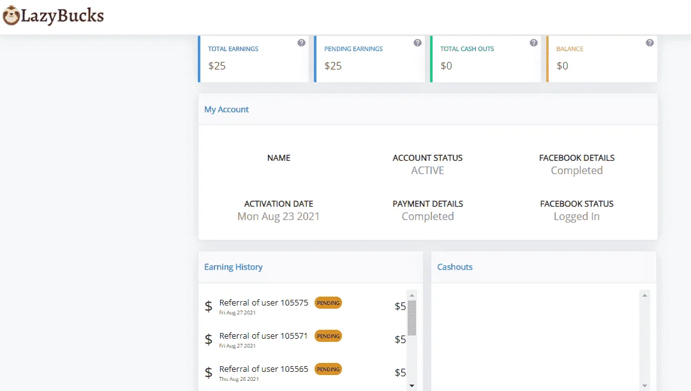This screenshot has height=391, width=691.
Task: Click Earning History scroll up arrow
Action: (412, 295)
